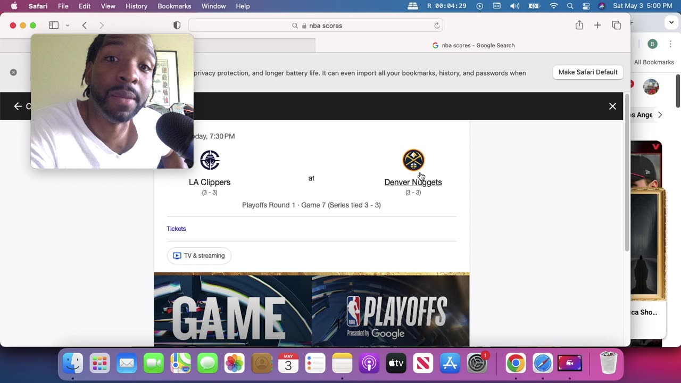The image size is (681, 383).
Task: Open News from the Dock
Action: click(x=423, y=363)
